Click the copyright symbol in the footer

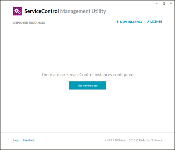[137, 140]
